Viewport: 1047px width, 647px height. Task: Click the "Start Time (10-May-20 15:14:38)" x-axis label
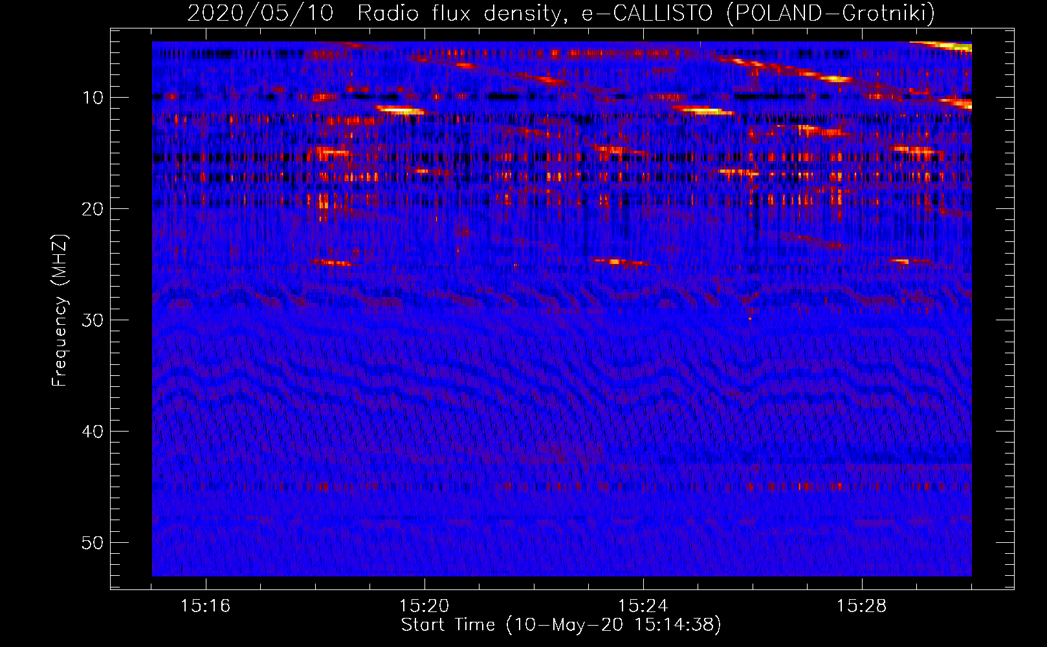click(x=561, y=625)
